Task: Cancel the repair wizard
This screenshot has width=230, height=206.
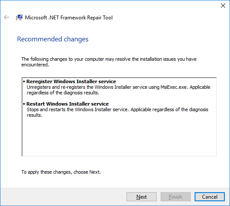Action: tap(210, 197)
